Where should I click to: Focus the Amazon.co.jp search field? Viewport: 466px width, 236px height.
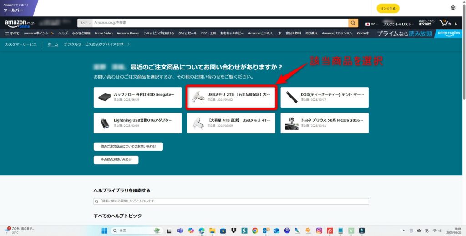point(220,23)
